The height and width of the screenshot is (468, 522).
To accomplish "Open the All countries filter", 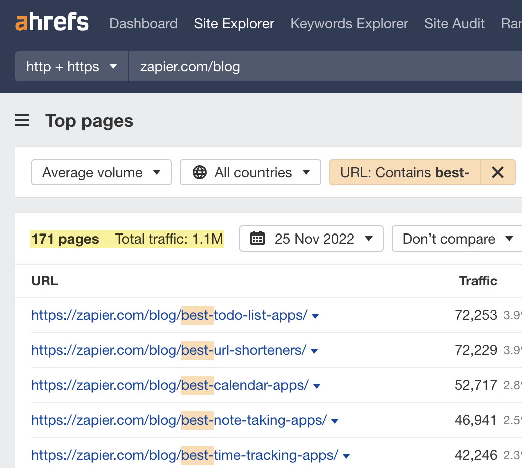I will tap(250, 172).
